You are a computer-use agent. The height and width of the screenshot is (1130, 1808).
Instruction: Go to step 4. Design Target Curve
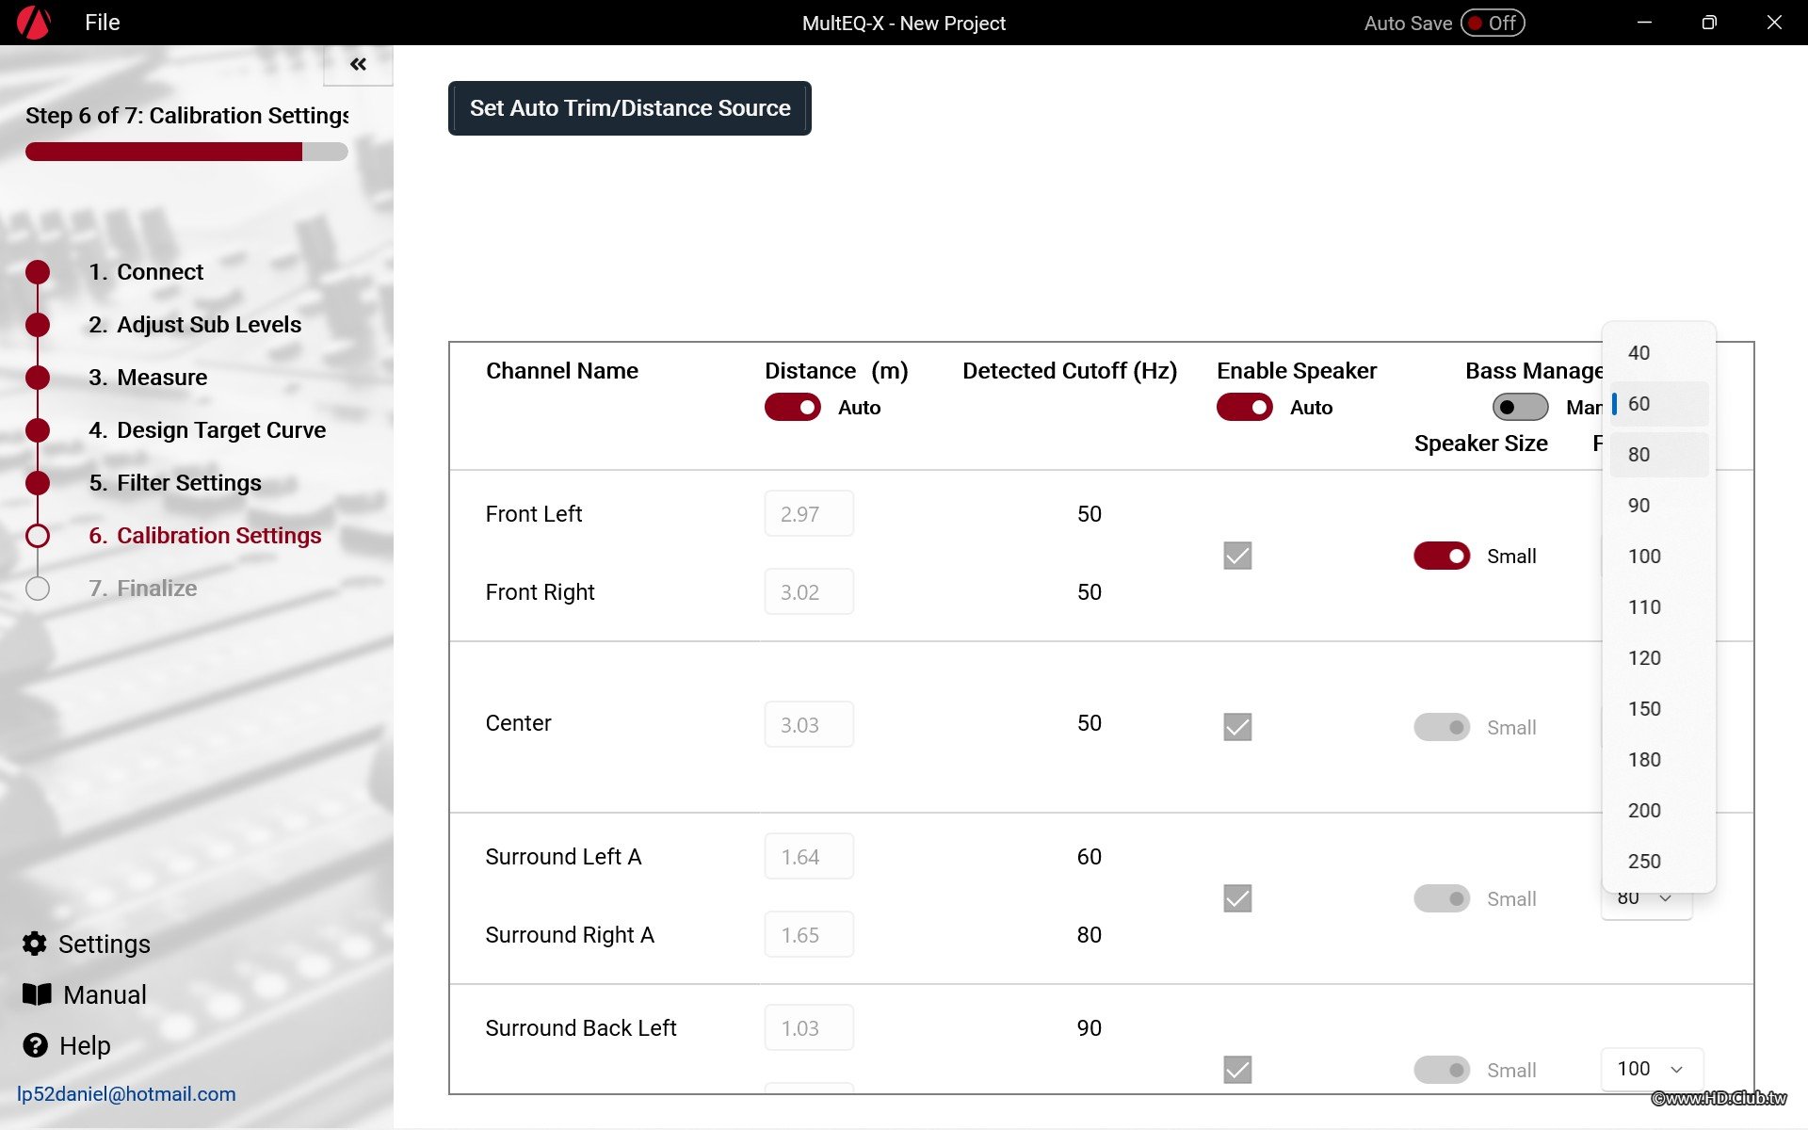tap(207, 430)
